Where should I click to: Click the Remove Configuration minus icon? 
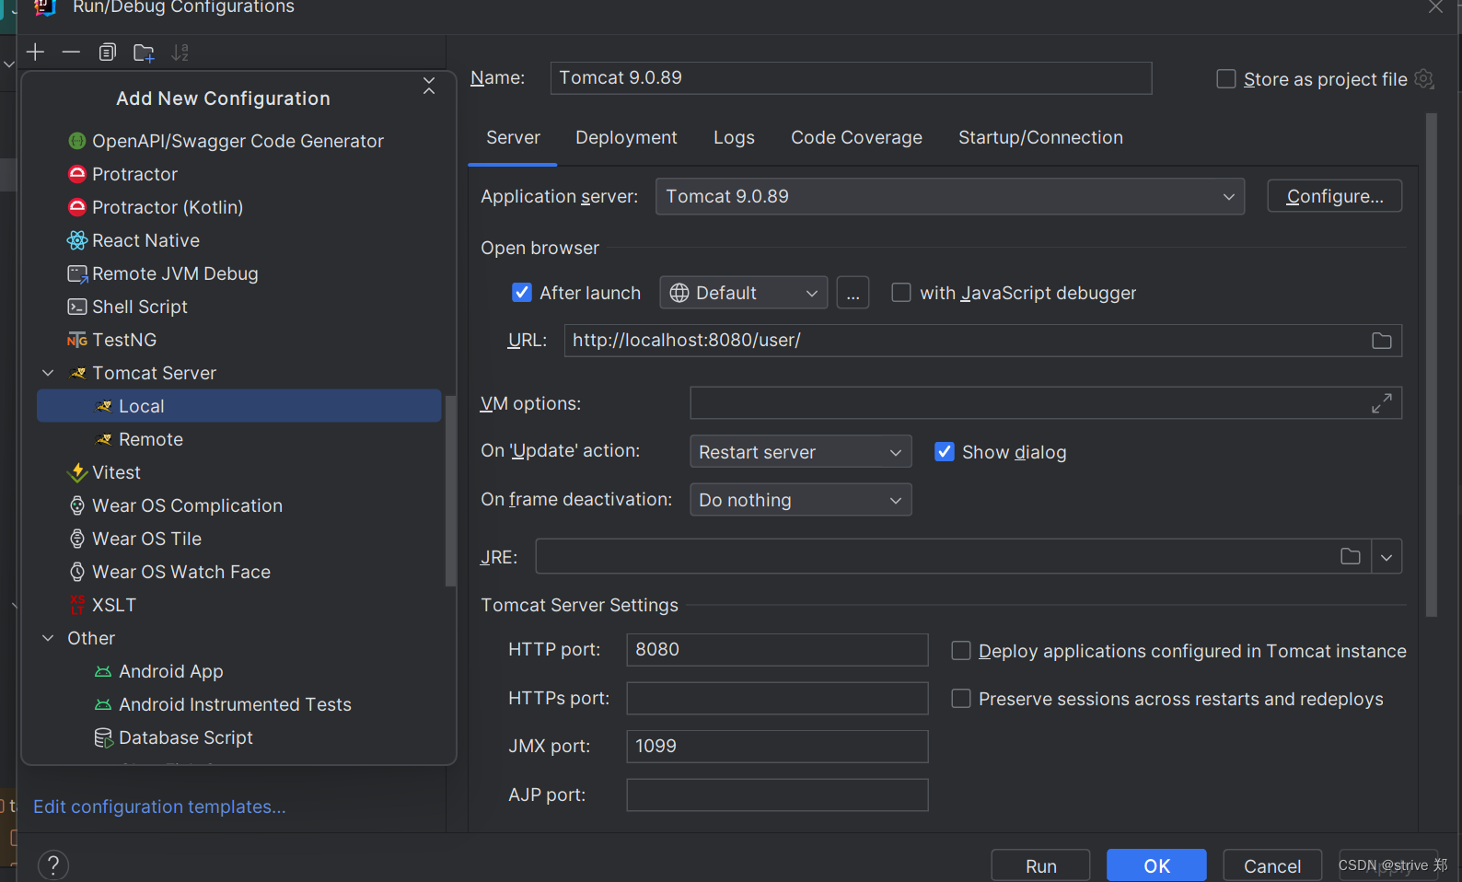(x=71, y=52)
